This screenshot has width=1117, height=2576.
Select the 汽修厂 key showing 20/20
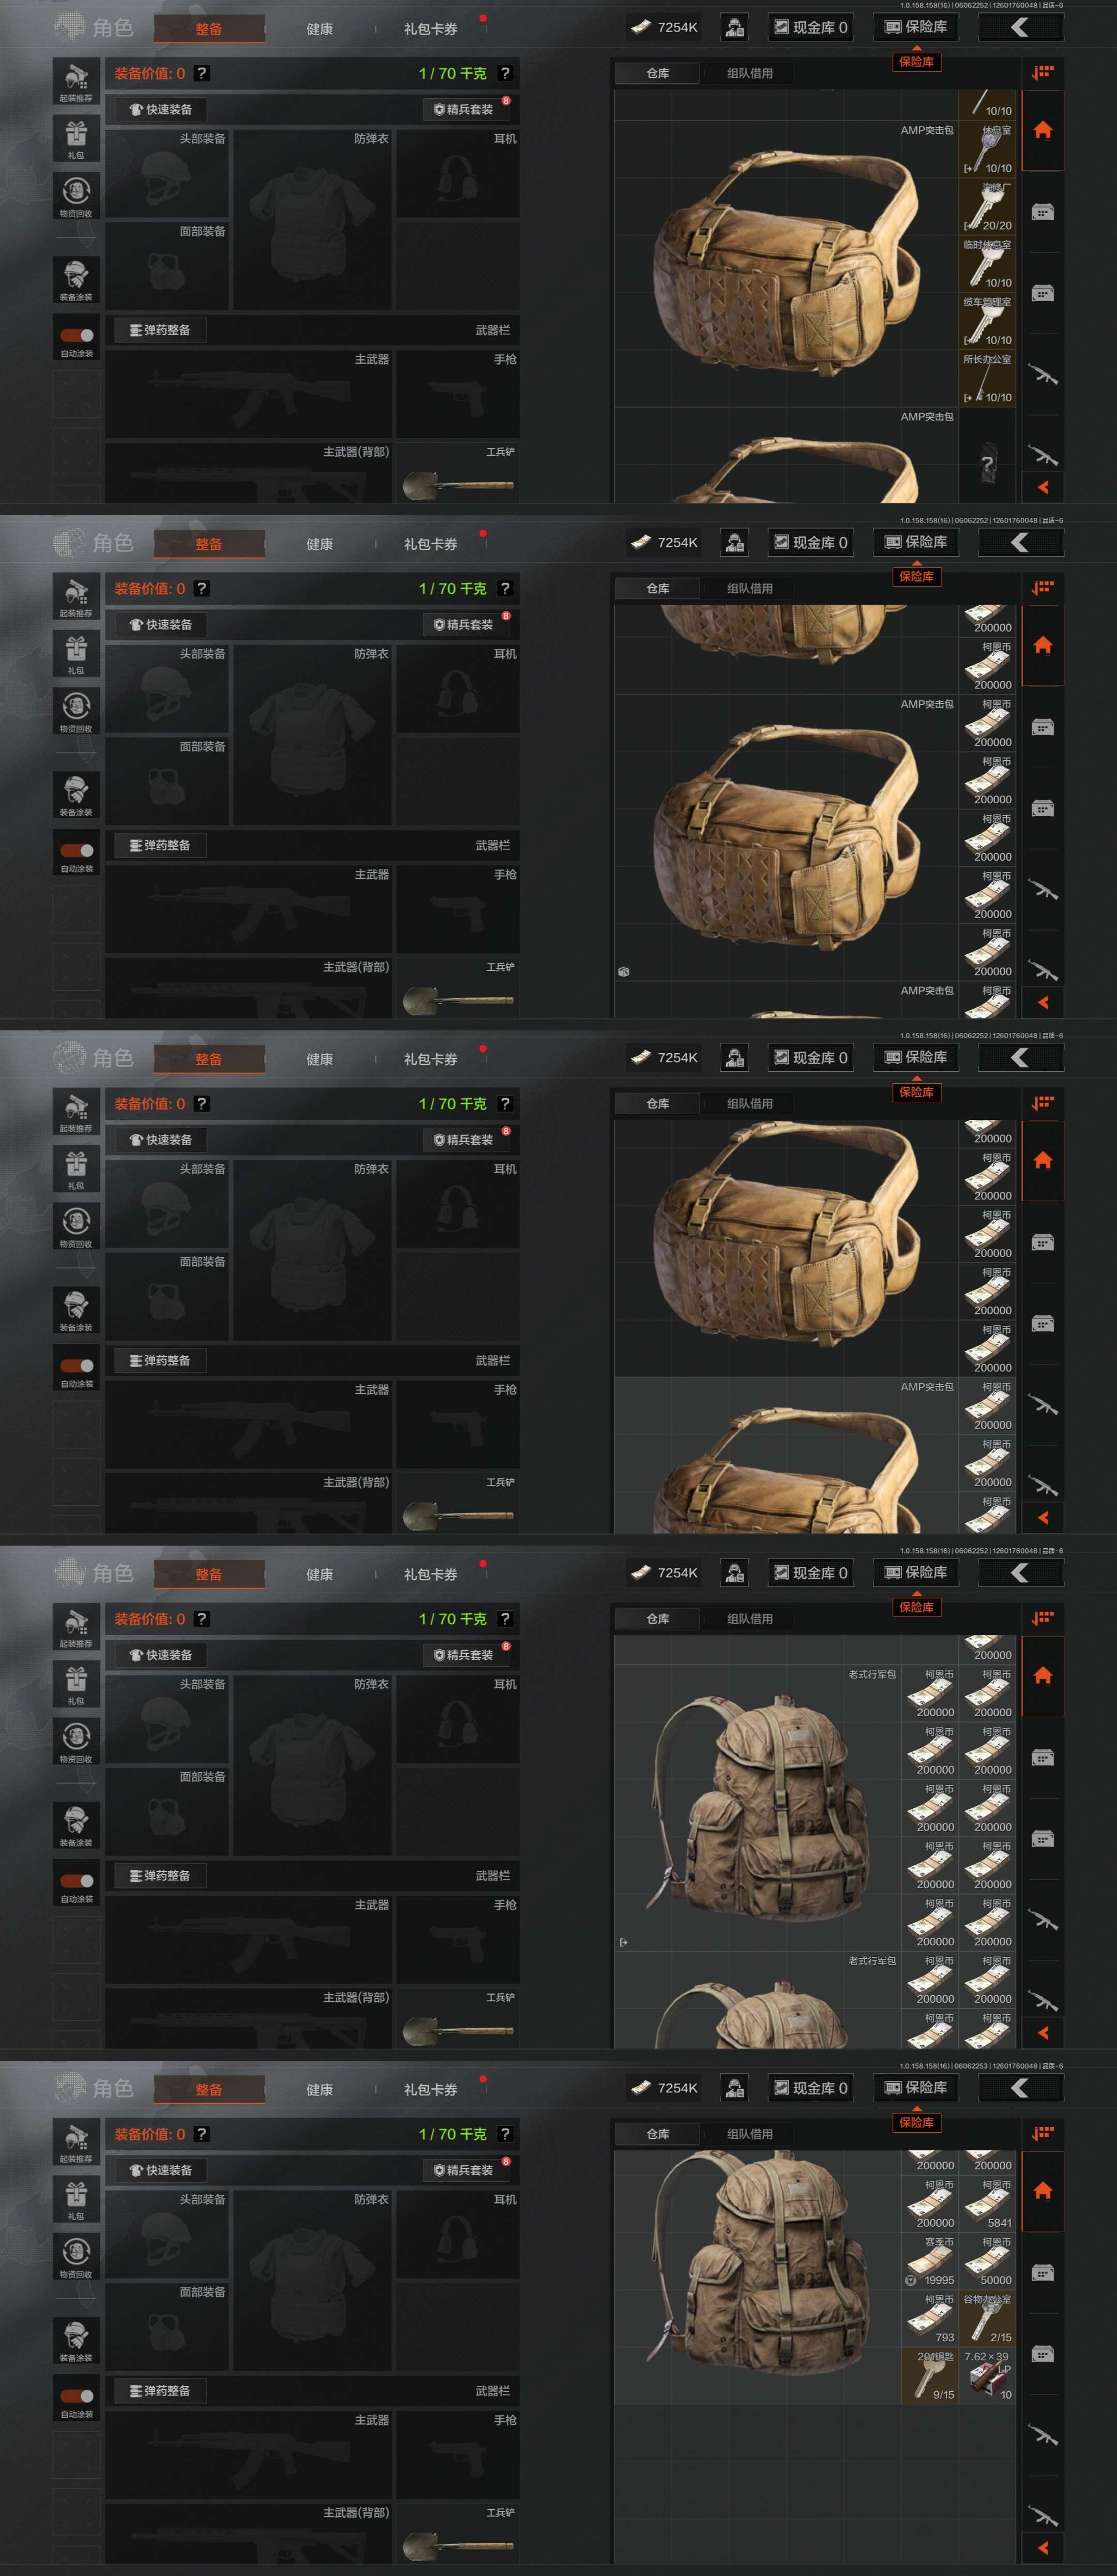pyautogui.click(x=987, y=206)
